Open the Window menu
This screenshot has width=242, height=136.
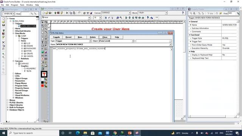29,5
